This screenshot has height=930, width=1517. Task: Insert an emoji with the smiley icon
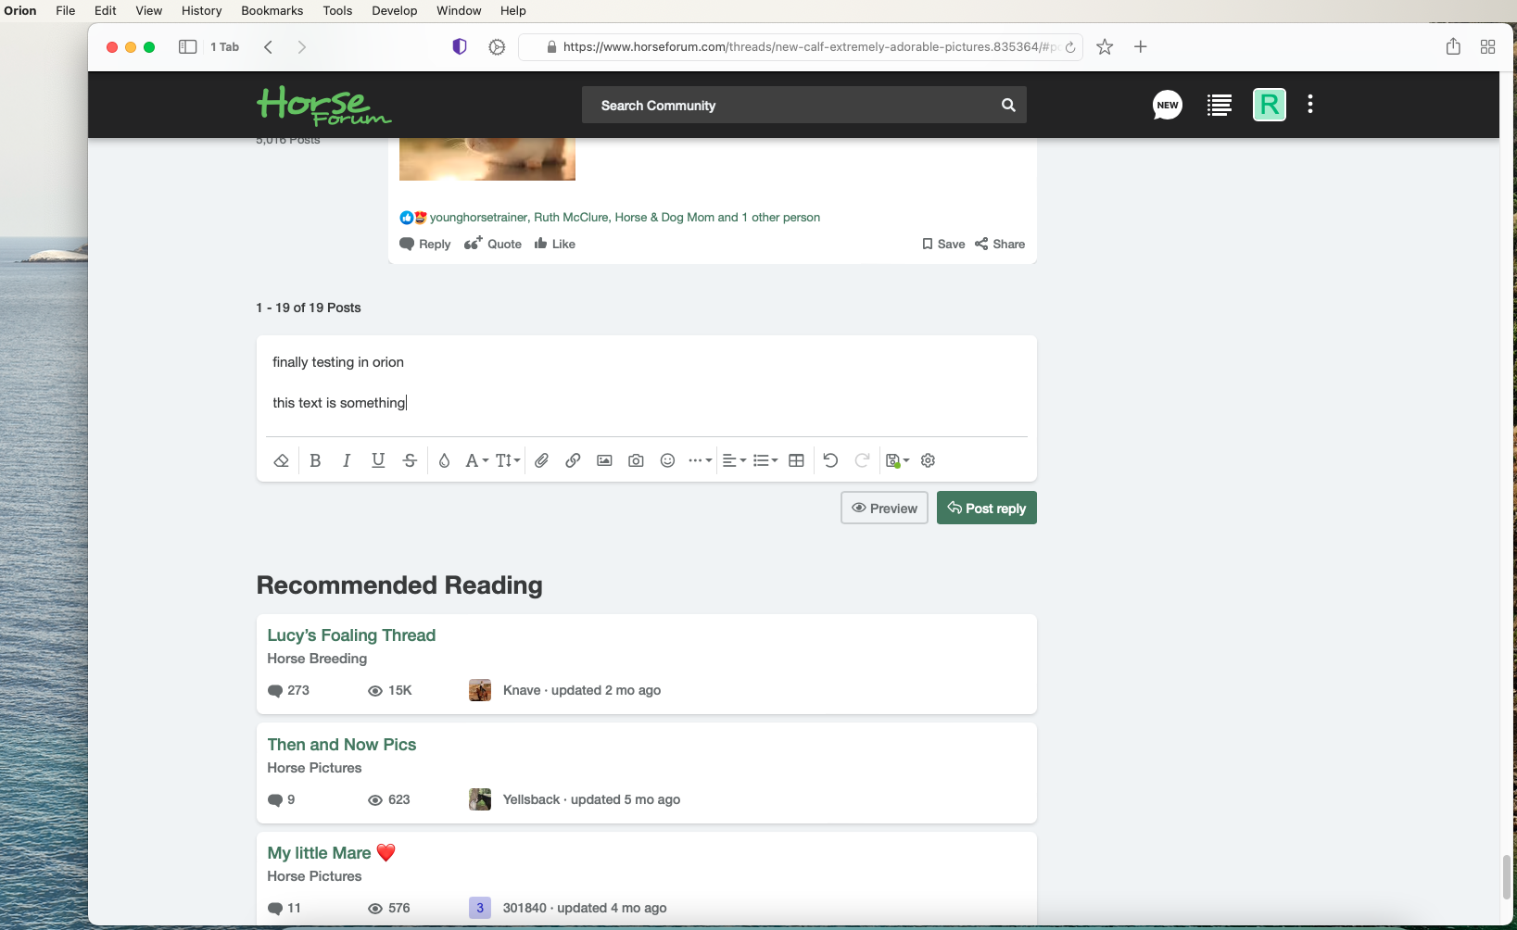[667, 460]
